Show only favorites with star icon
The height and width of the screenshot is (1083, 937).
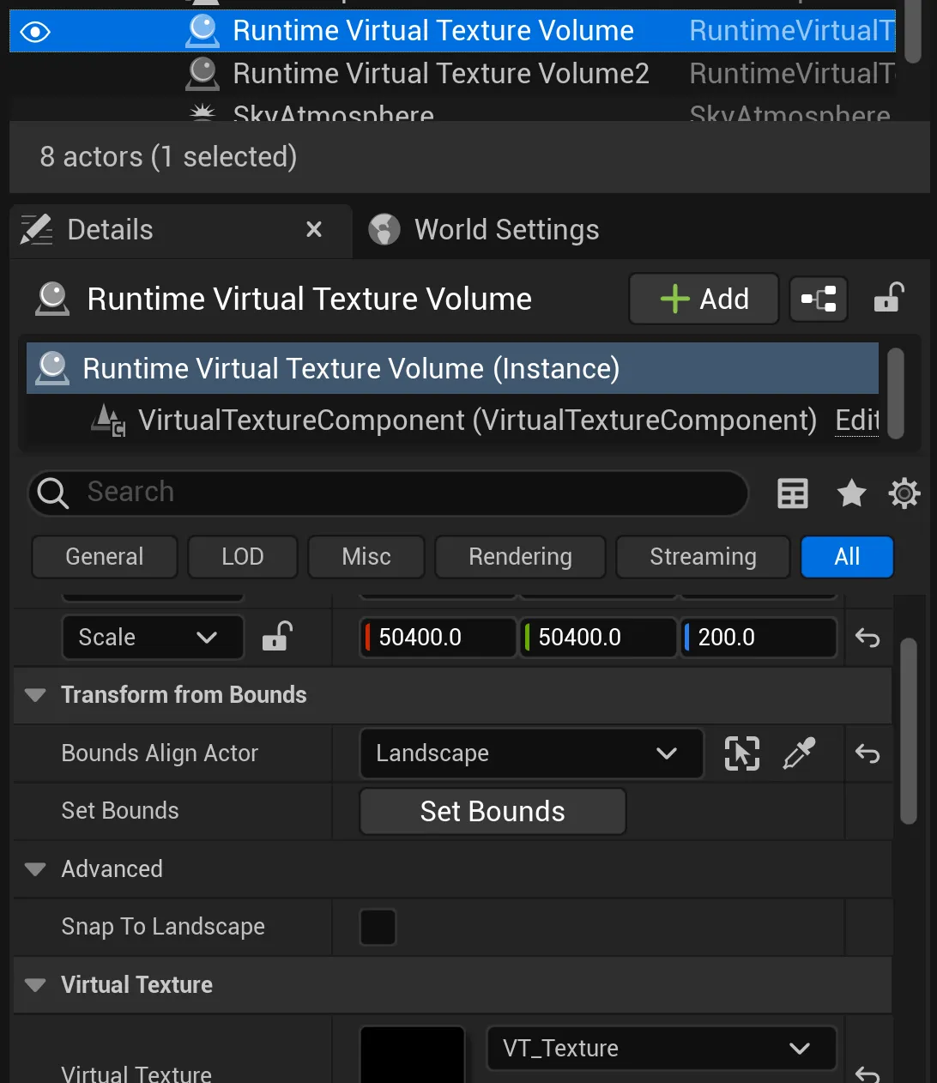pyautogui.click(x=851, y=493)
